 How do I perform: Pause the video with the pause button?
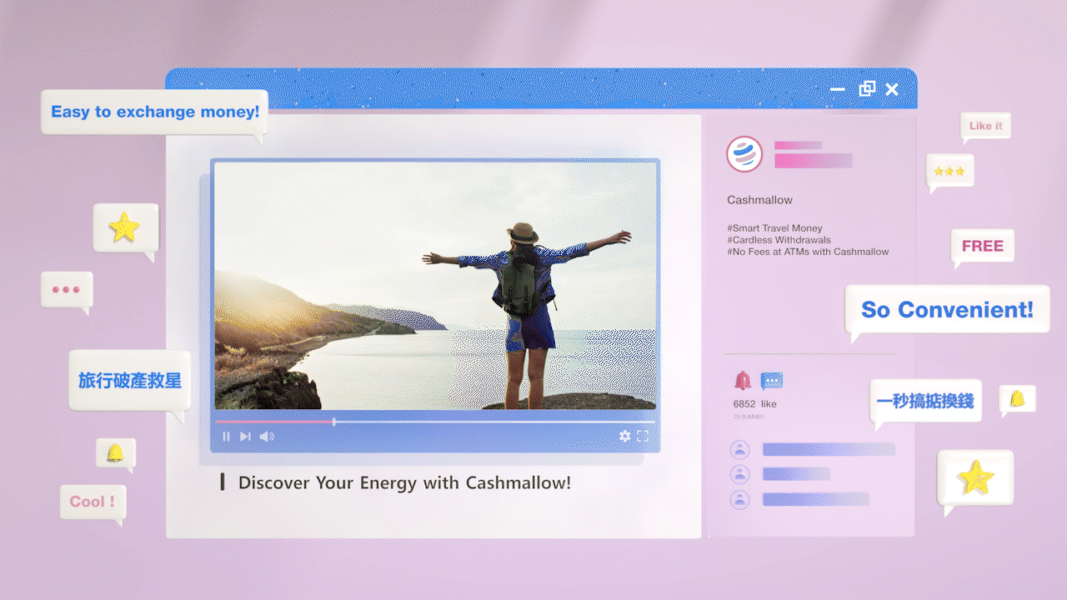coord(226,436)
